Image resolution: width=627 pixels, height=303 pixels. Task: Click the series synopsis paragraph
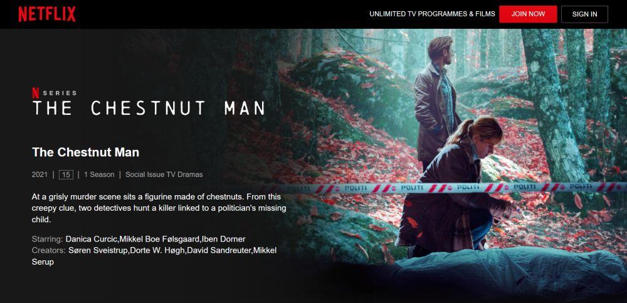[159, 208]
